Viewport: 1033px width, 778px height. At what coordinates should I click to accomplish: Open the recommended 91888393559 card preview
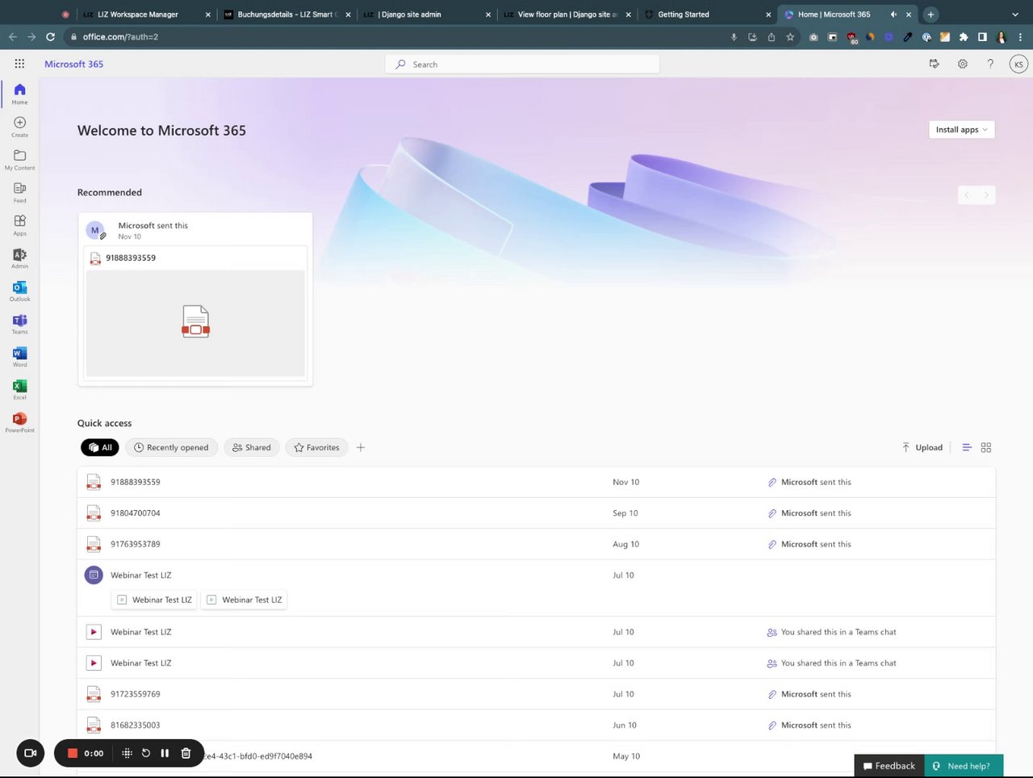195,323
